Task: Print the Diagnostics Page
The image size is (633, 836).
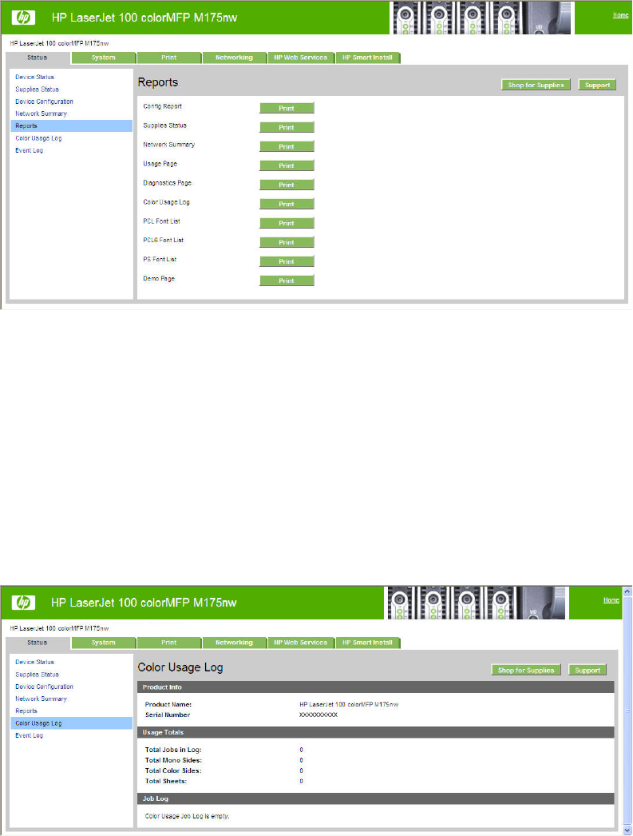Action: click(x=287, y=185)
